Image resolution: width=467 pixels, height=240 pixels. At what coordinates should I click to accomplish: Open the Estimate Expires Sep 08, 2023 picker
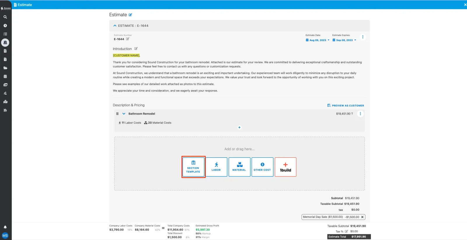click(x=344, y=40)
